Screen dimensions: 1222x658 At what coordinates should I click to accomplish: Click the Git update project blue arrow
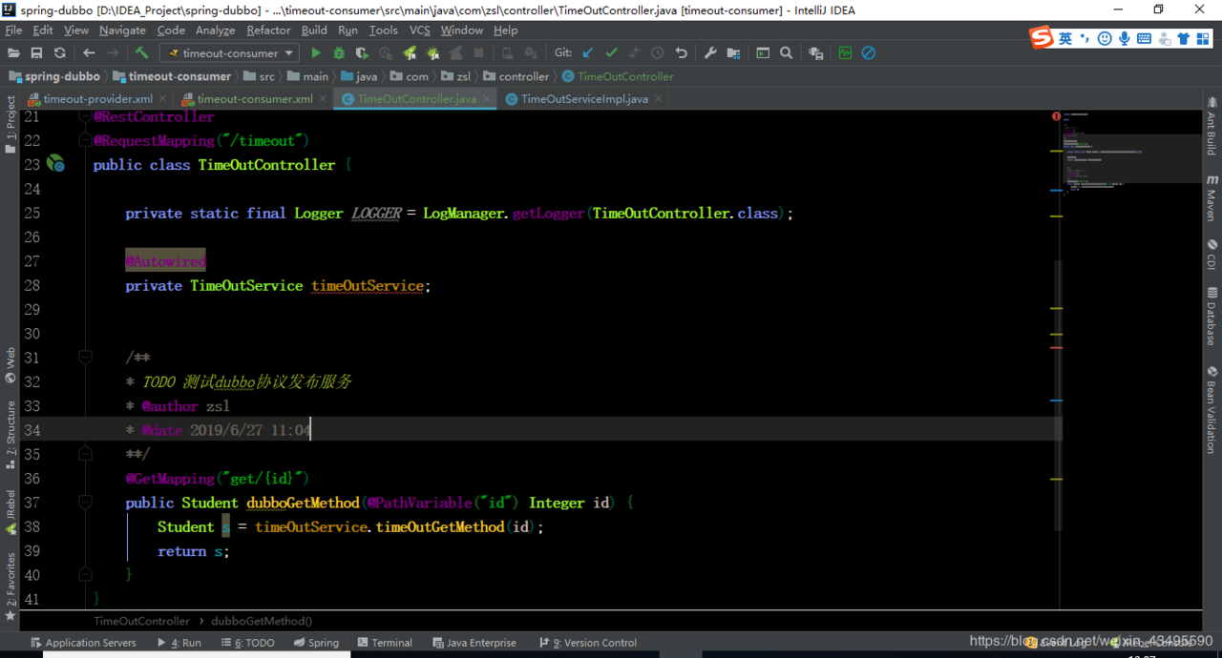tap(588, 53)
